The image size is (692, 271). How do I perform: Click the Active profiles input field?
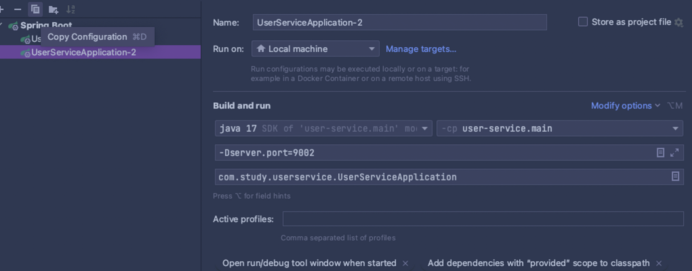(483, 219)
